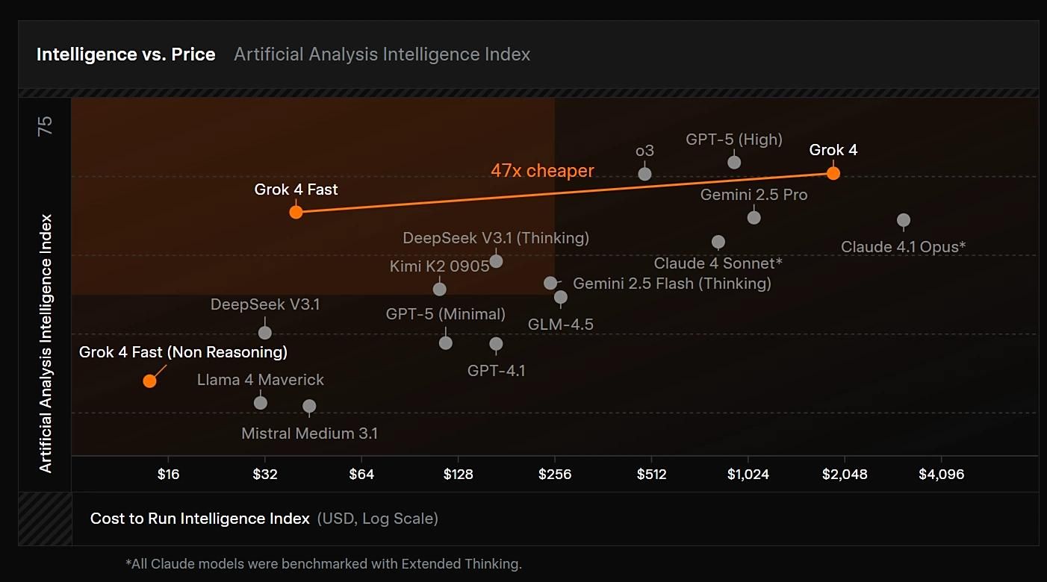Click the orange Grok 4 data point
1047x582 pixels.
(x=833, y=173)
